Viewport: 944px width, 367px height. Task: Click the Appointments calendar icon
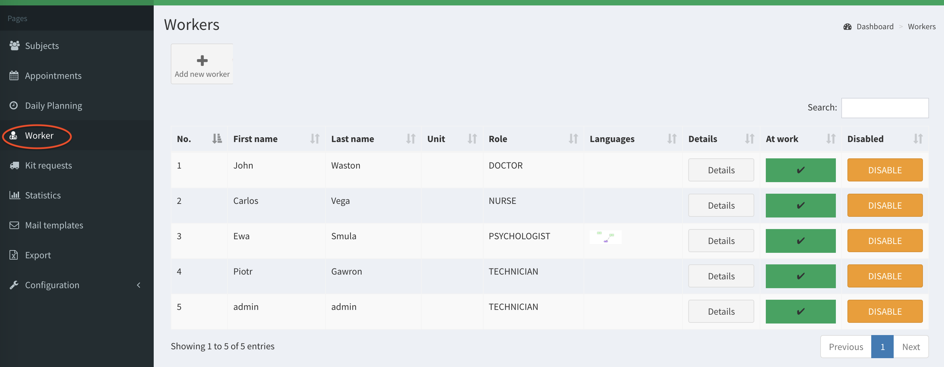[x=14, y=75]
